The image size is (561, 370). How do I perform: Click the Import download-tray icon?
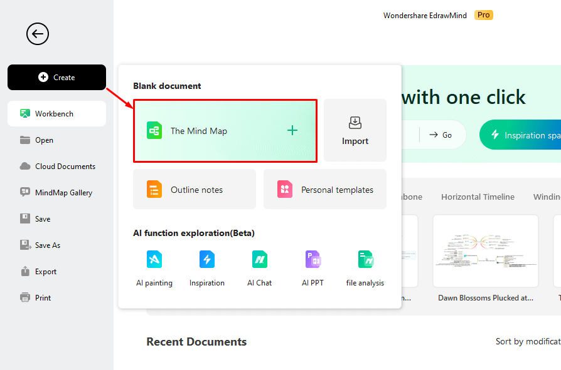(x=355, y=123)
